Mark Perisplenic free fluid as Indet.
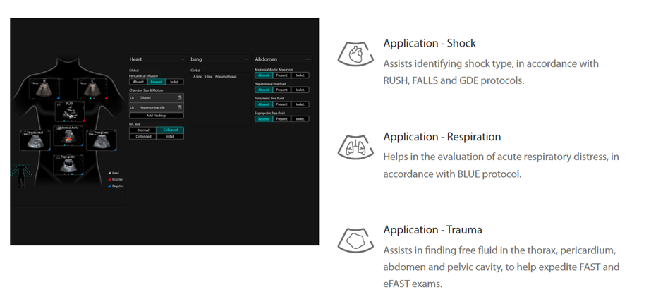 coord(300,104)
